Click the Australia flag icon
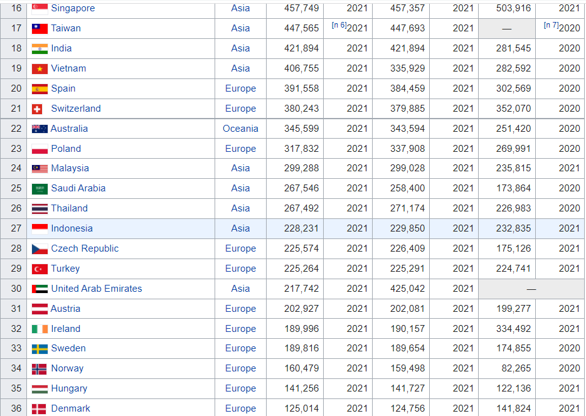The width and height of the screenshot is (586, 416). click(x=40, y=129)
